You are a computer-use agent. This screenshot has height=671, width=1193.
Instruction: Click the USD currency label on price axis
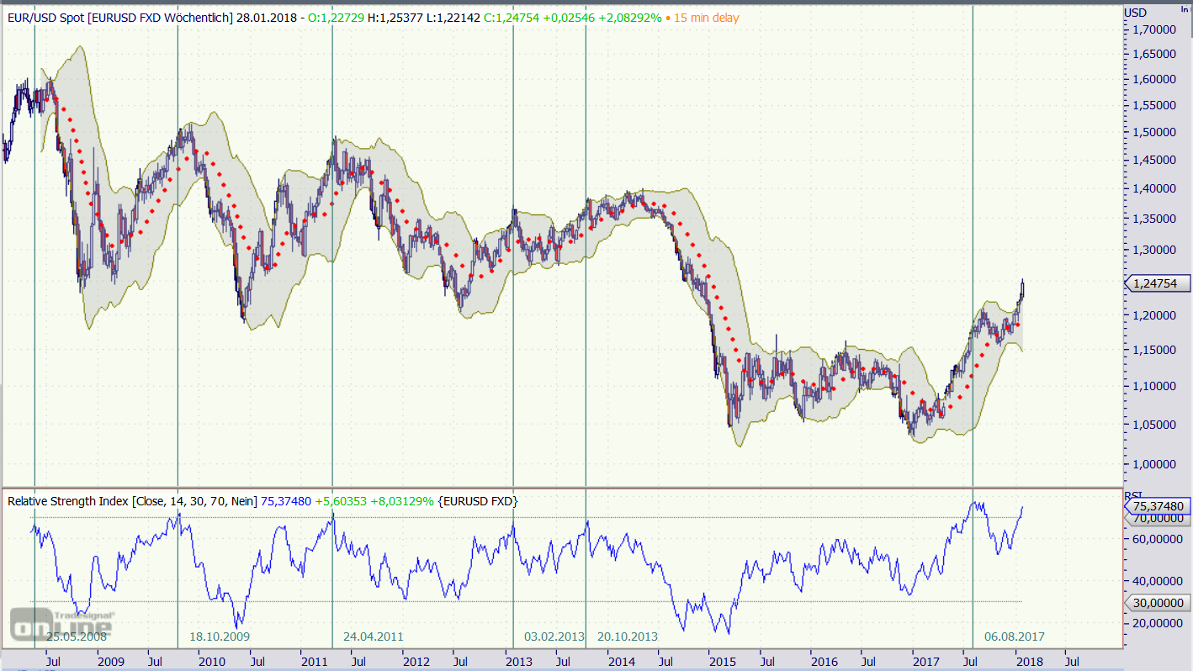click(x=1135, y=12)
